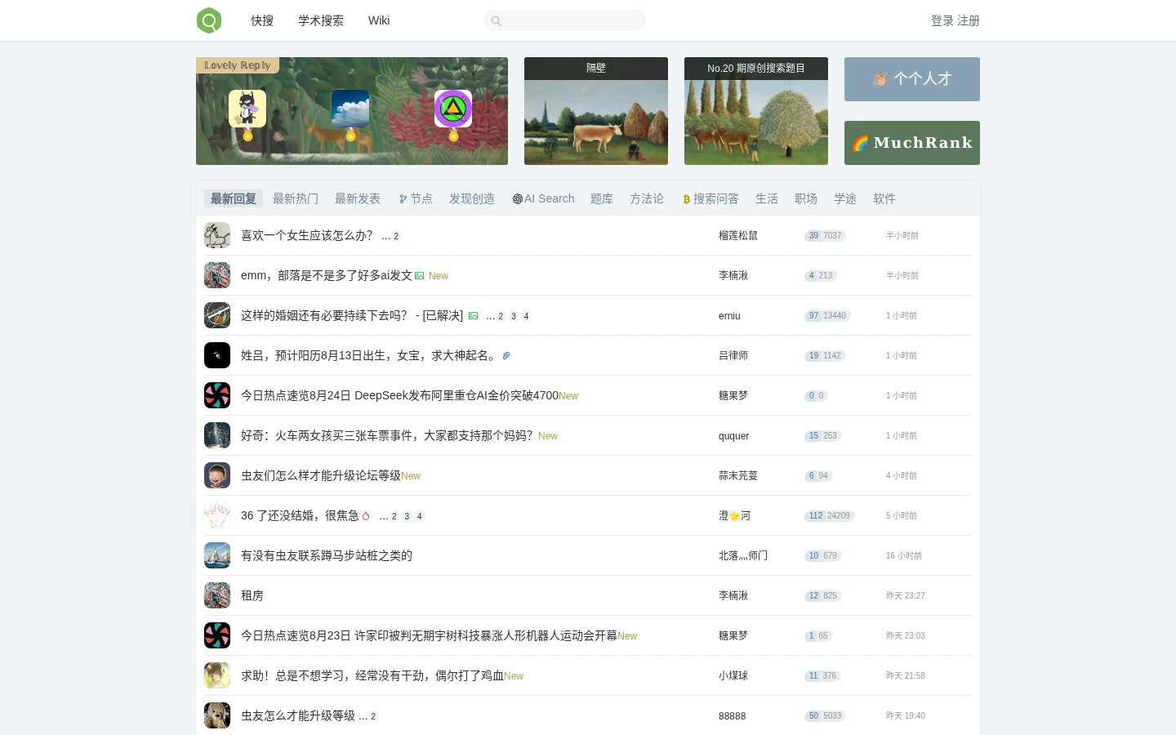Viewport: 1176px width, 735px height.
Task: Go to page 2 of 虫友怎么才能升级等级
Action: 373,716
